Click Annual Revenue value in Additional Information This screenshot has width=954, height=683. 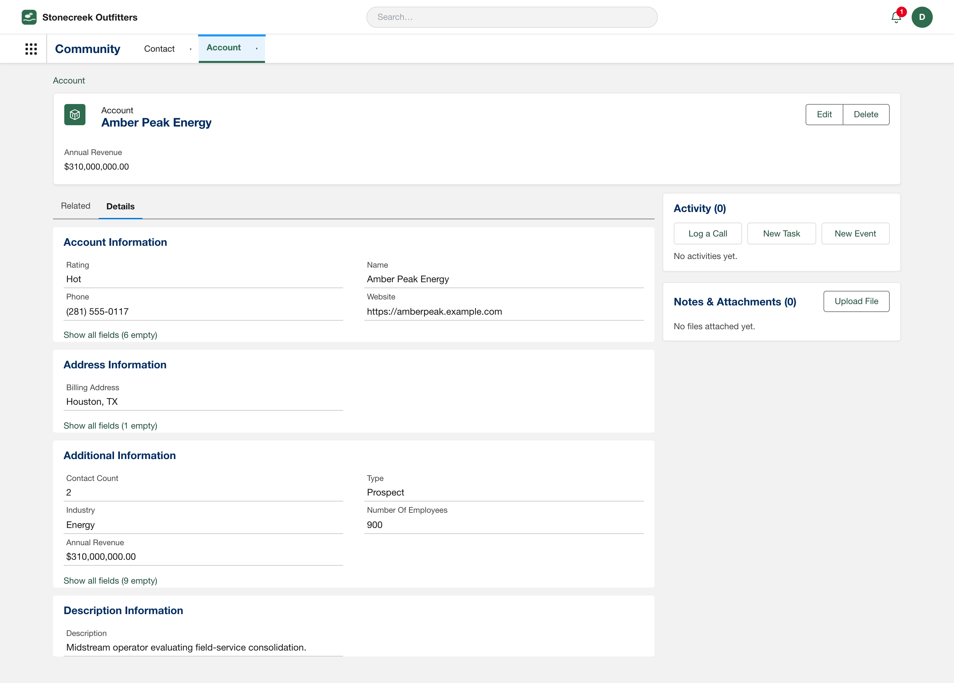(101, 557)
